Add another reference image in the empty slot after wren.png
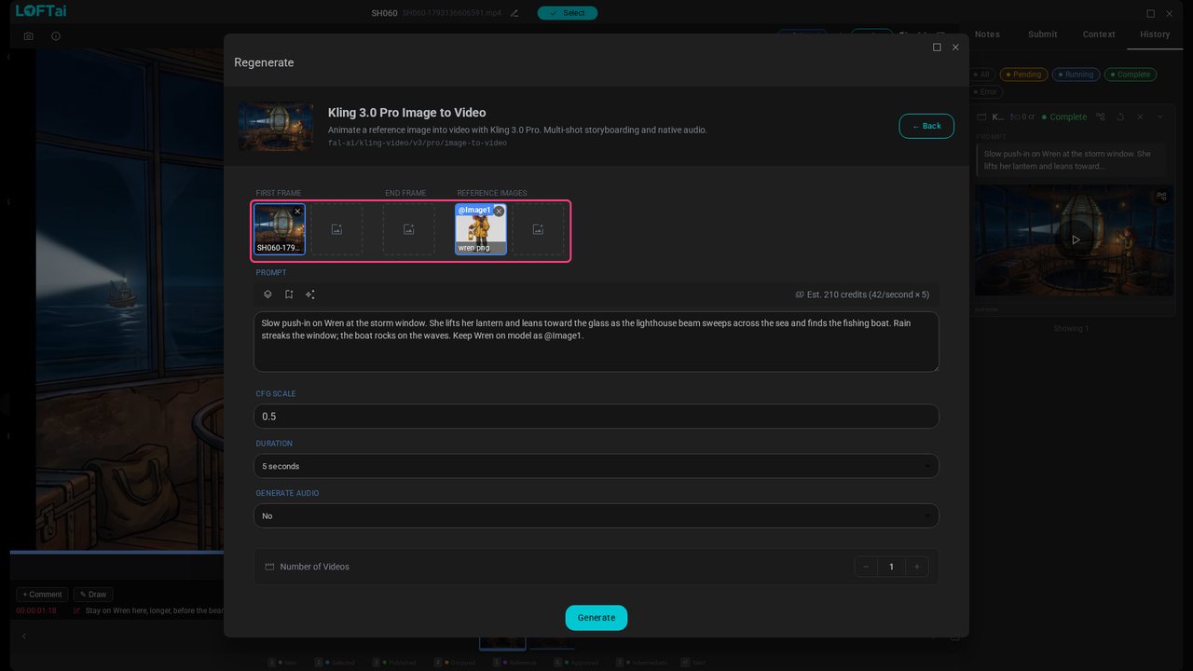This screenshot has width=1193, height=671. (x=538, y=229)
